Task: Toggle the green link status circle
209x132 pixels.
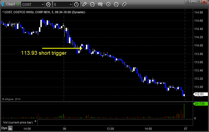Action: (18, 4)
